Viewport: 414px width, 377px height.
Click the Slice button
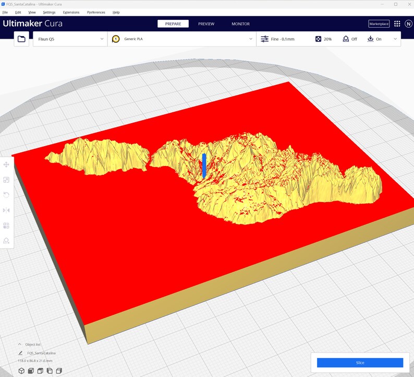coord(360,363)
